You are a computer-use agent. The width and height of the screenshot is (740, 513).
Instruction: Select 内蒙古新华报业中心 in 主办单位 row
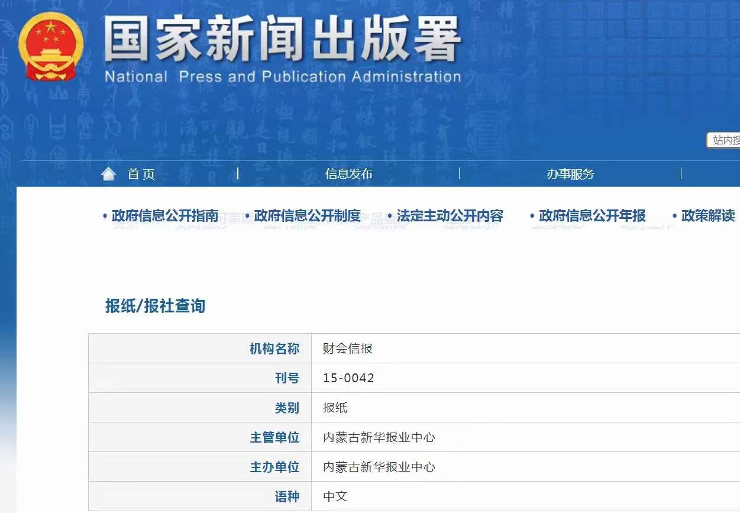tap(379, 467)
